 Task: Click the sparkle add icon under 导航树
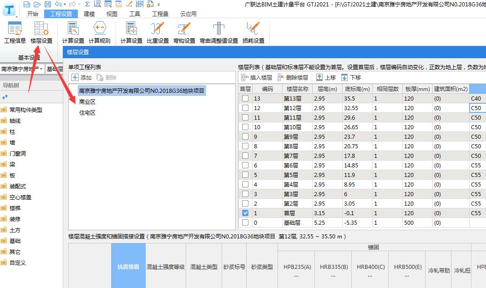click(5, 97)
